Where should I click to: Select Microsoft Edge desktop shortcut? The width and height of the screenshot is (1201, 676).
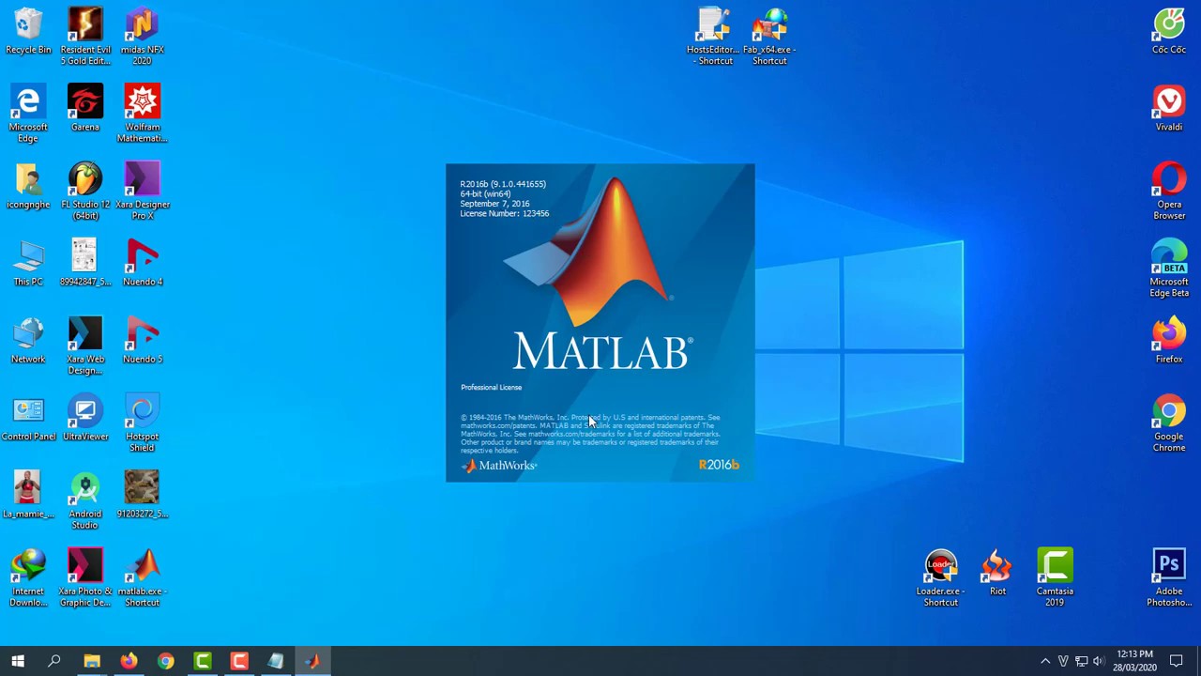pos(28,114)
